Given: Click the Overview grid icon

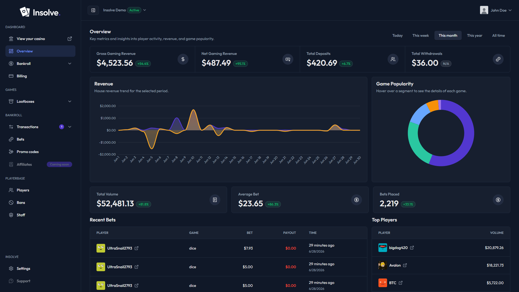Looking at the screenshot, I should pos(11,51).
